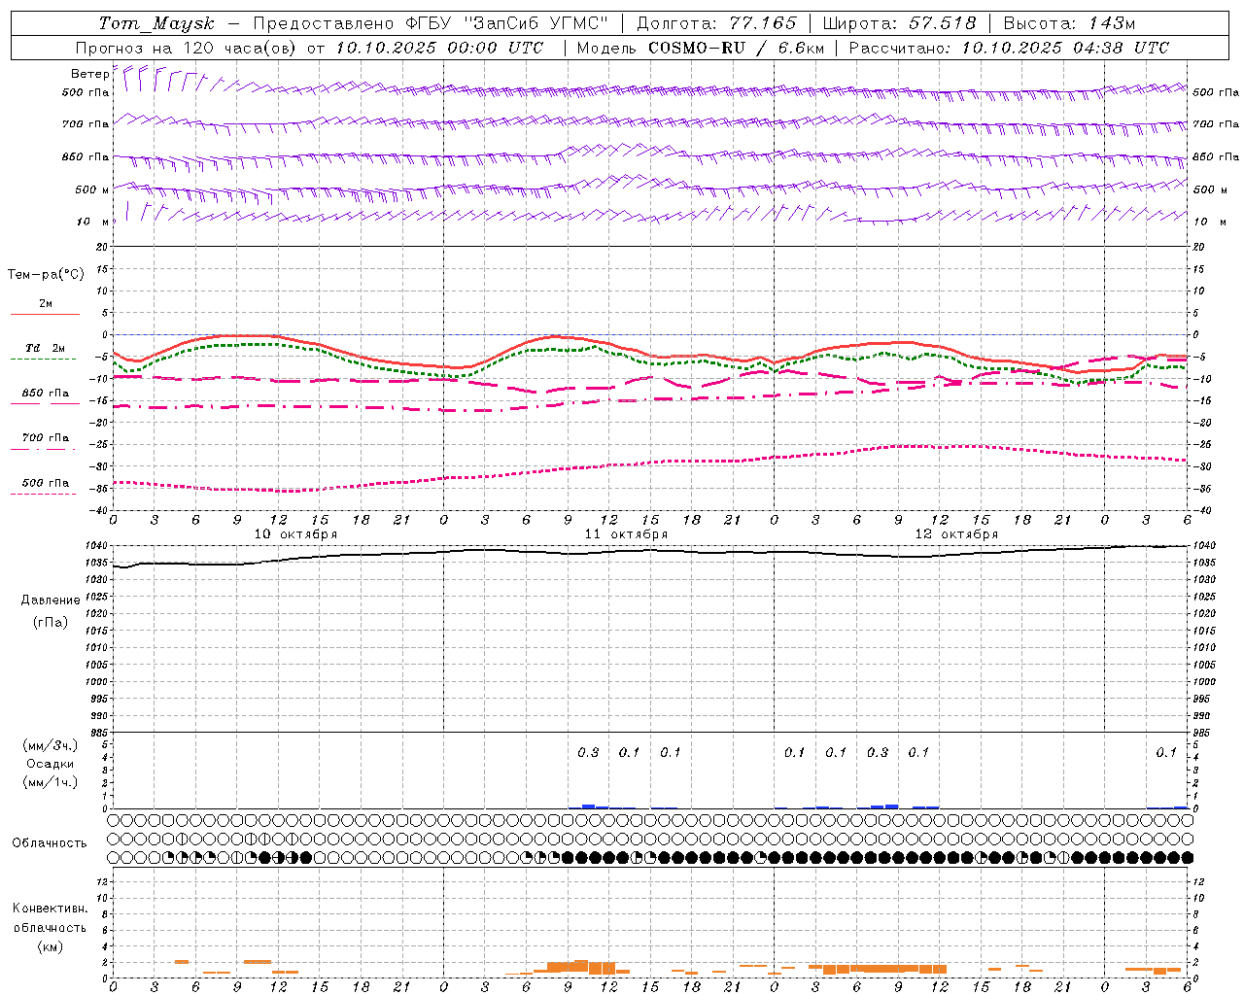
Task: Click the '(км)' convective height unit label
Action: click(x=50, y=946)
